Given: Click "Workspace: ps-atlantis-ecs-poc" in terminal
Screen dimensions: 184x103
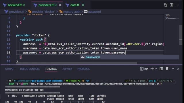Looking at the screenshot, I should [24, 90].
